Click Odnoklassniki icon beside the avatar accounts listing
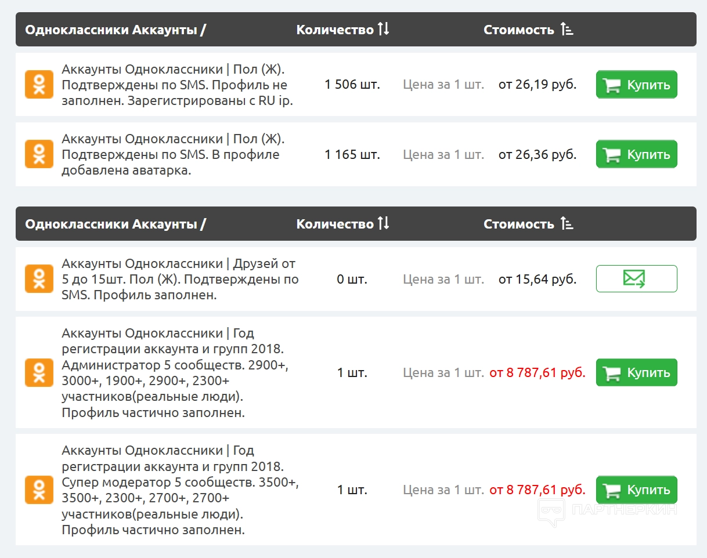 click(39, 154)
